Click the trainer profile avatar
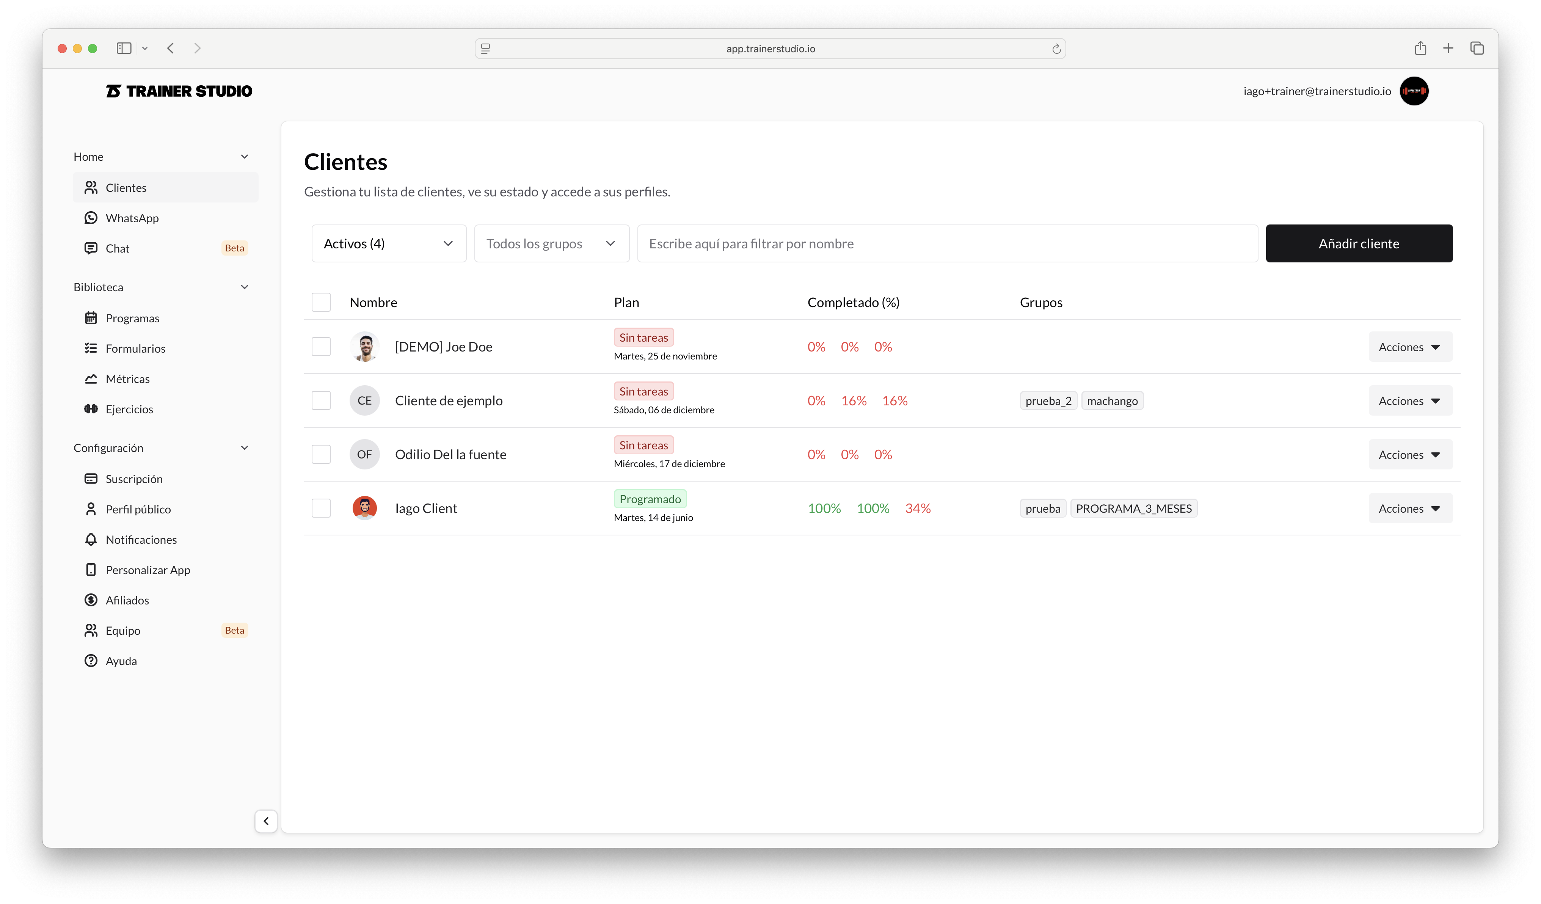 click(x=1414, y=91)
